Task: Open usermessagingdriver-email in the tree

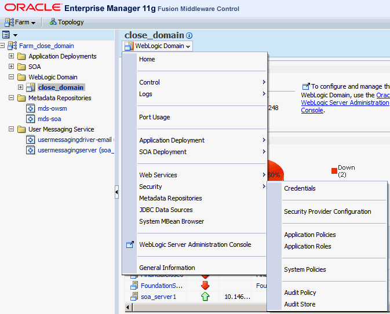Action: (75, 140)
